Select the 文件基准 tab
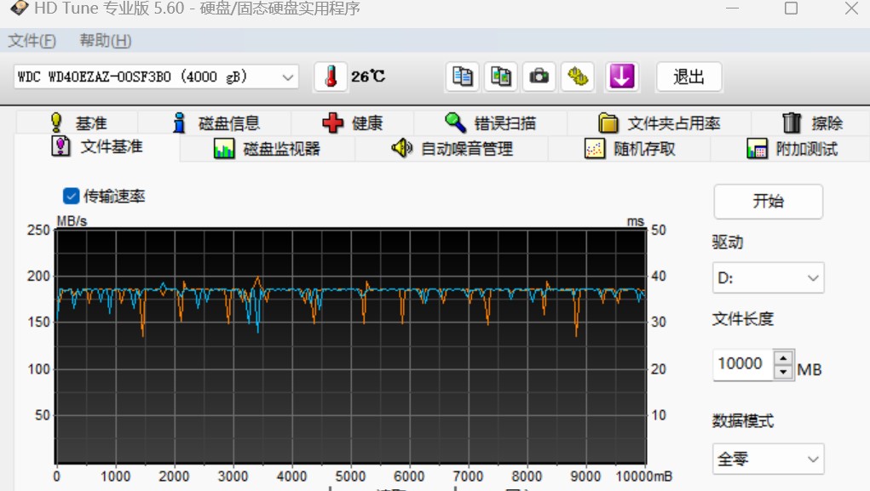 pyautogui.click(x=97, y=147)
